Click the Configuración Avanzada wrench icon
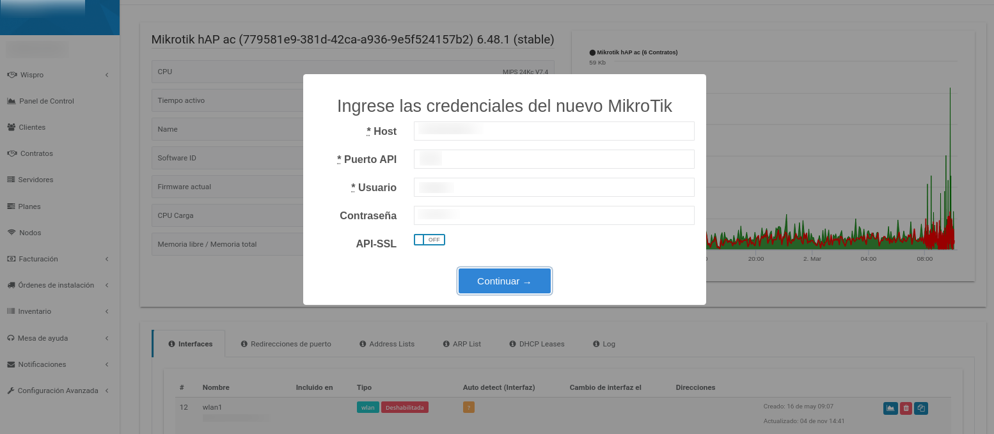994x434 pixels. coord(11,391)
